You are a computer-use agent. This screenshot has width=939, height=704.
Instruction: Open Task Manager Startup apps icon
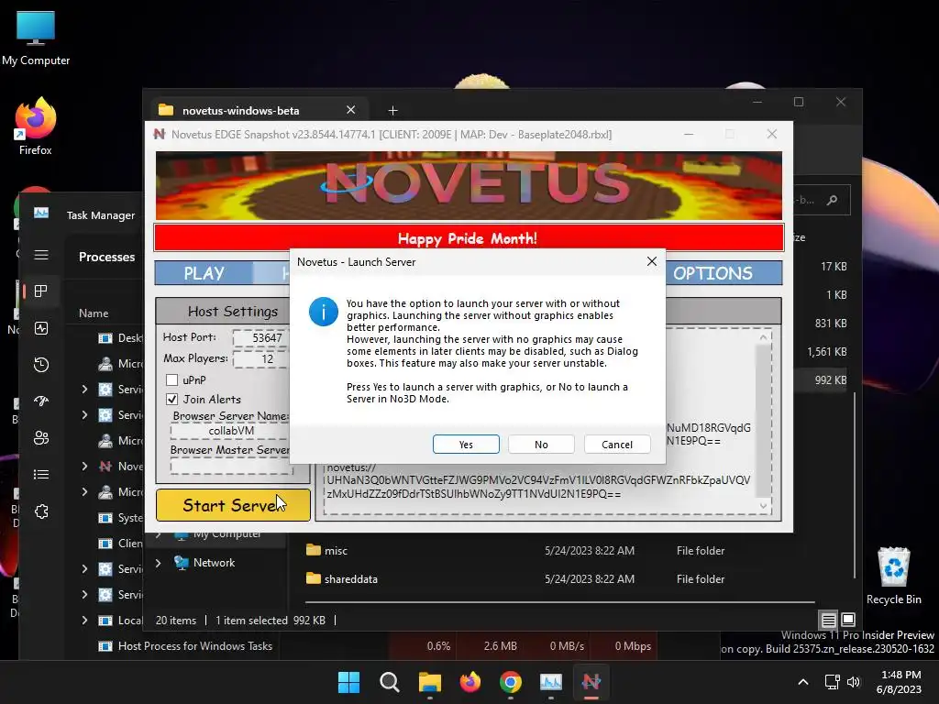[41, 401]
